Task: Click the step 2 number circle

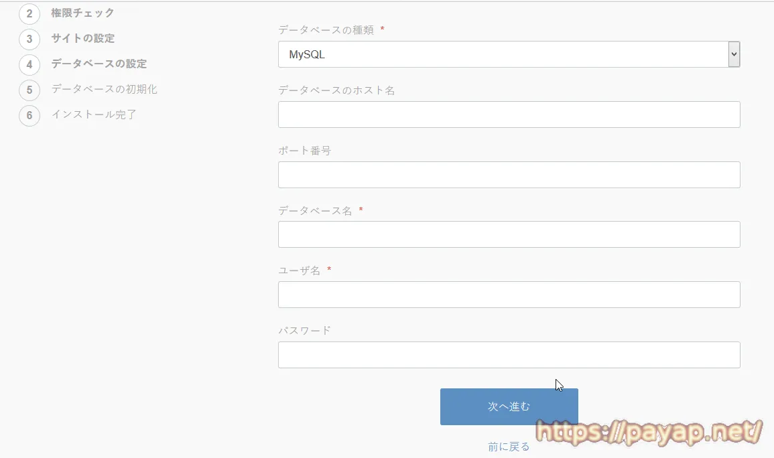Action: 29,13
